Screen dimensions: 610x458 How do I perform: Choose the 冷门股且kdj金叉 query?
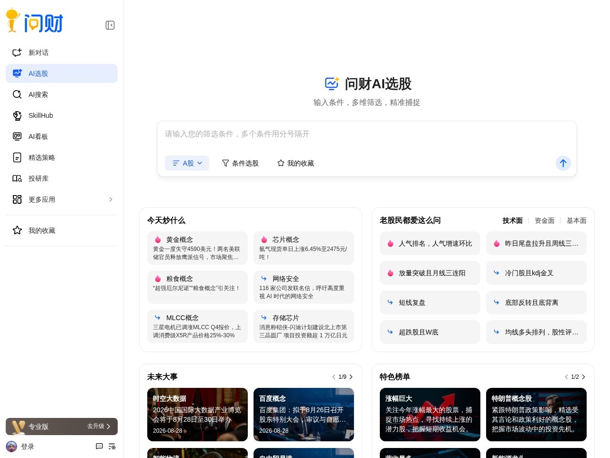(x=536, y=273)
